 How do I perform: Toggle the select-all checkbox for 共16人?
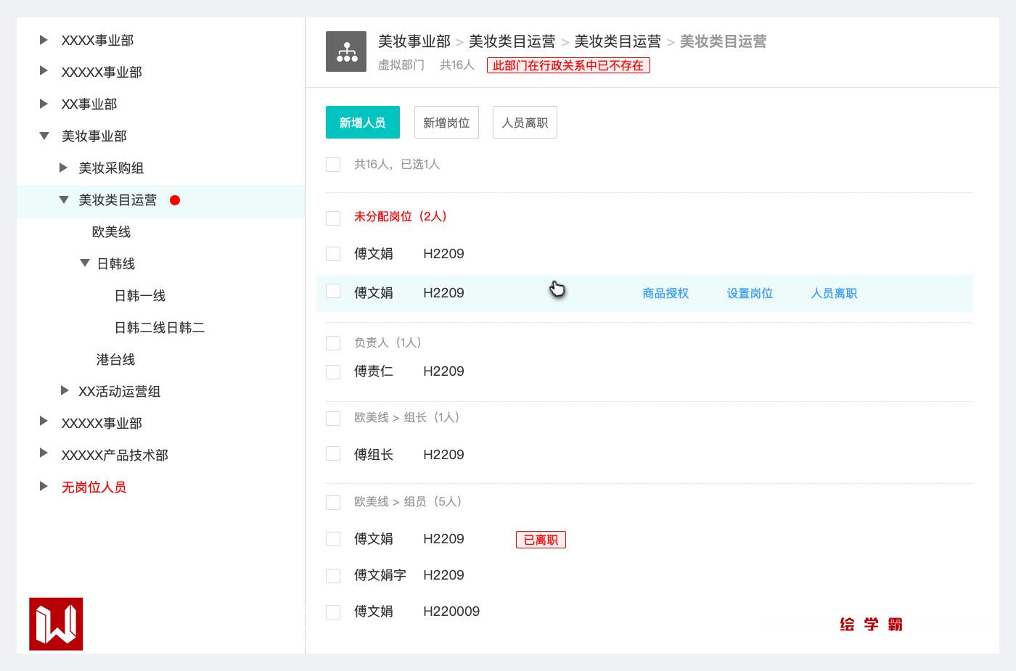tap(333, 165)
